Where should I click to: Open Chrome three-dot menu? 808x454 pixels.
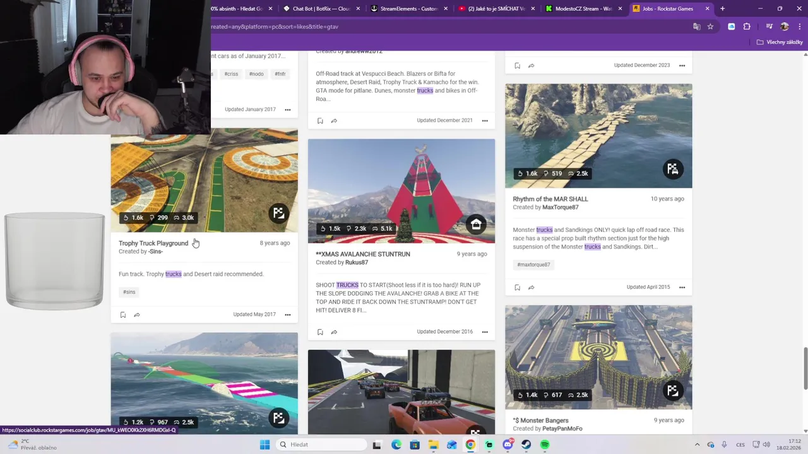click(799, 26)
